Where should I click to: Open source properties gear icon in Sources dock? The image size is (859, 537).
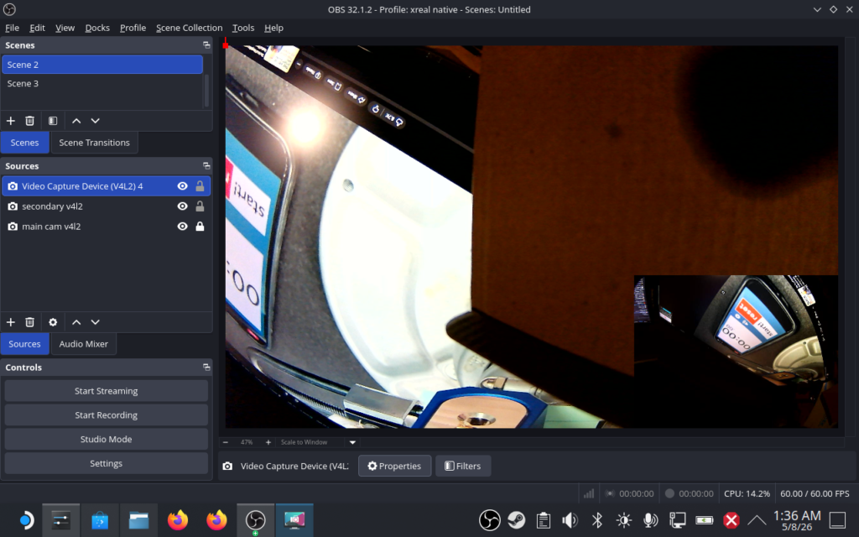[53, 322]
